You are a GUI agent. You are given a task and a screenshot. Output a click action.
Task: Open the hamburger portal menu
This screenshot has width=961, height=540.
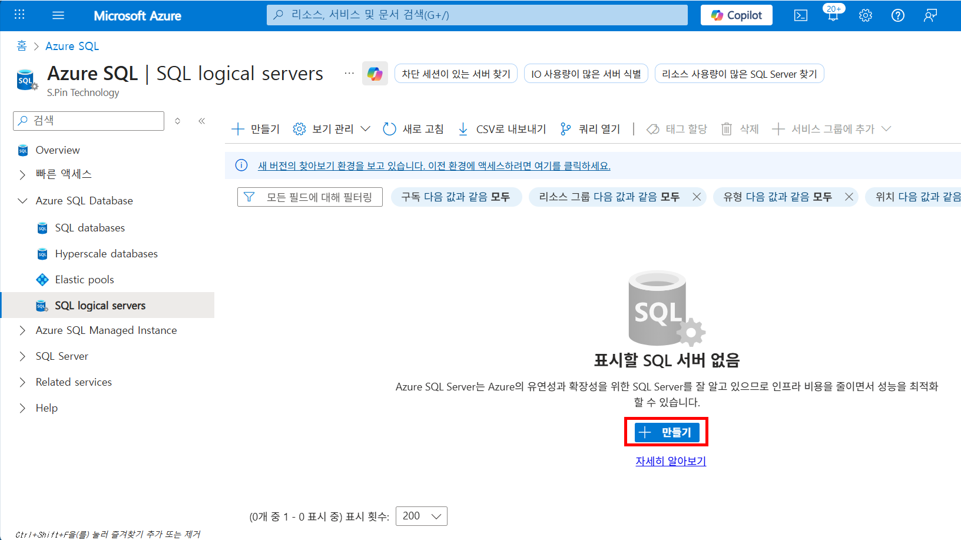click(x=58, y=15)
